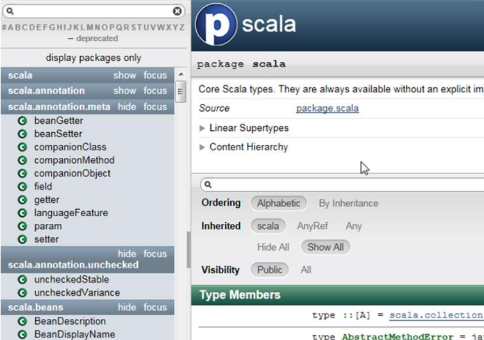Open the package.scala source link
The height and width of the screenshot is (340, 484).
(327, 108)
